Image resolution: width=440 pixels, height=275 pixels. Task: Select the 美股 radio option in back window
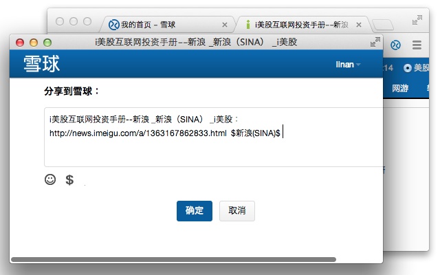pos(408,68)
